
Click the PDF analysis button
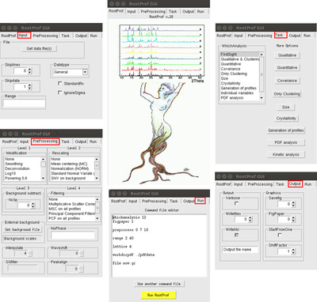coord(286,142)
